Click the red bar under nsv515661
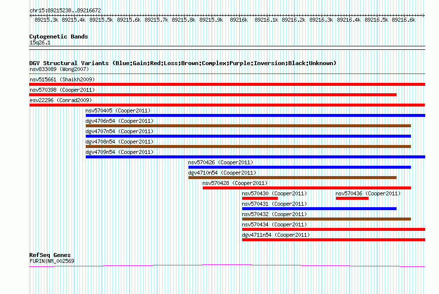Image resolution: width=439 pixels, height=294 pixels. [x=227, y=84]
